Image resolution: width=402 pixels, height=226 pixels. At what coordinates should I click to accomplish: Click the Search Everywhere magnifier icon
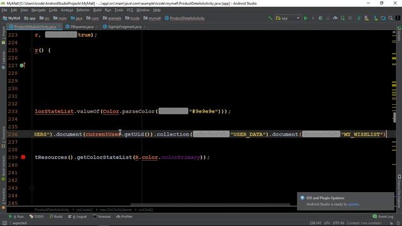pos(391,18)
